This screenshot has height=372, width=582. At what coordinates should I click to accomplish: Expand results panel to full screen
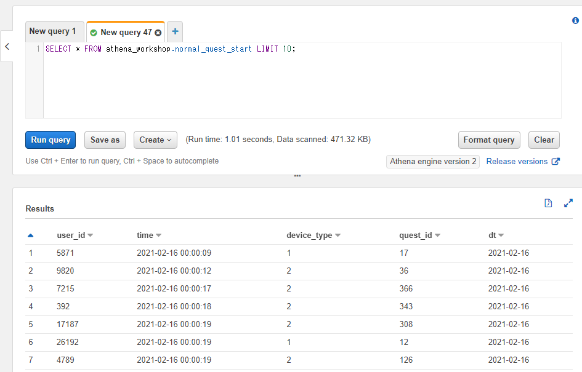(x=568, y=203)
